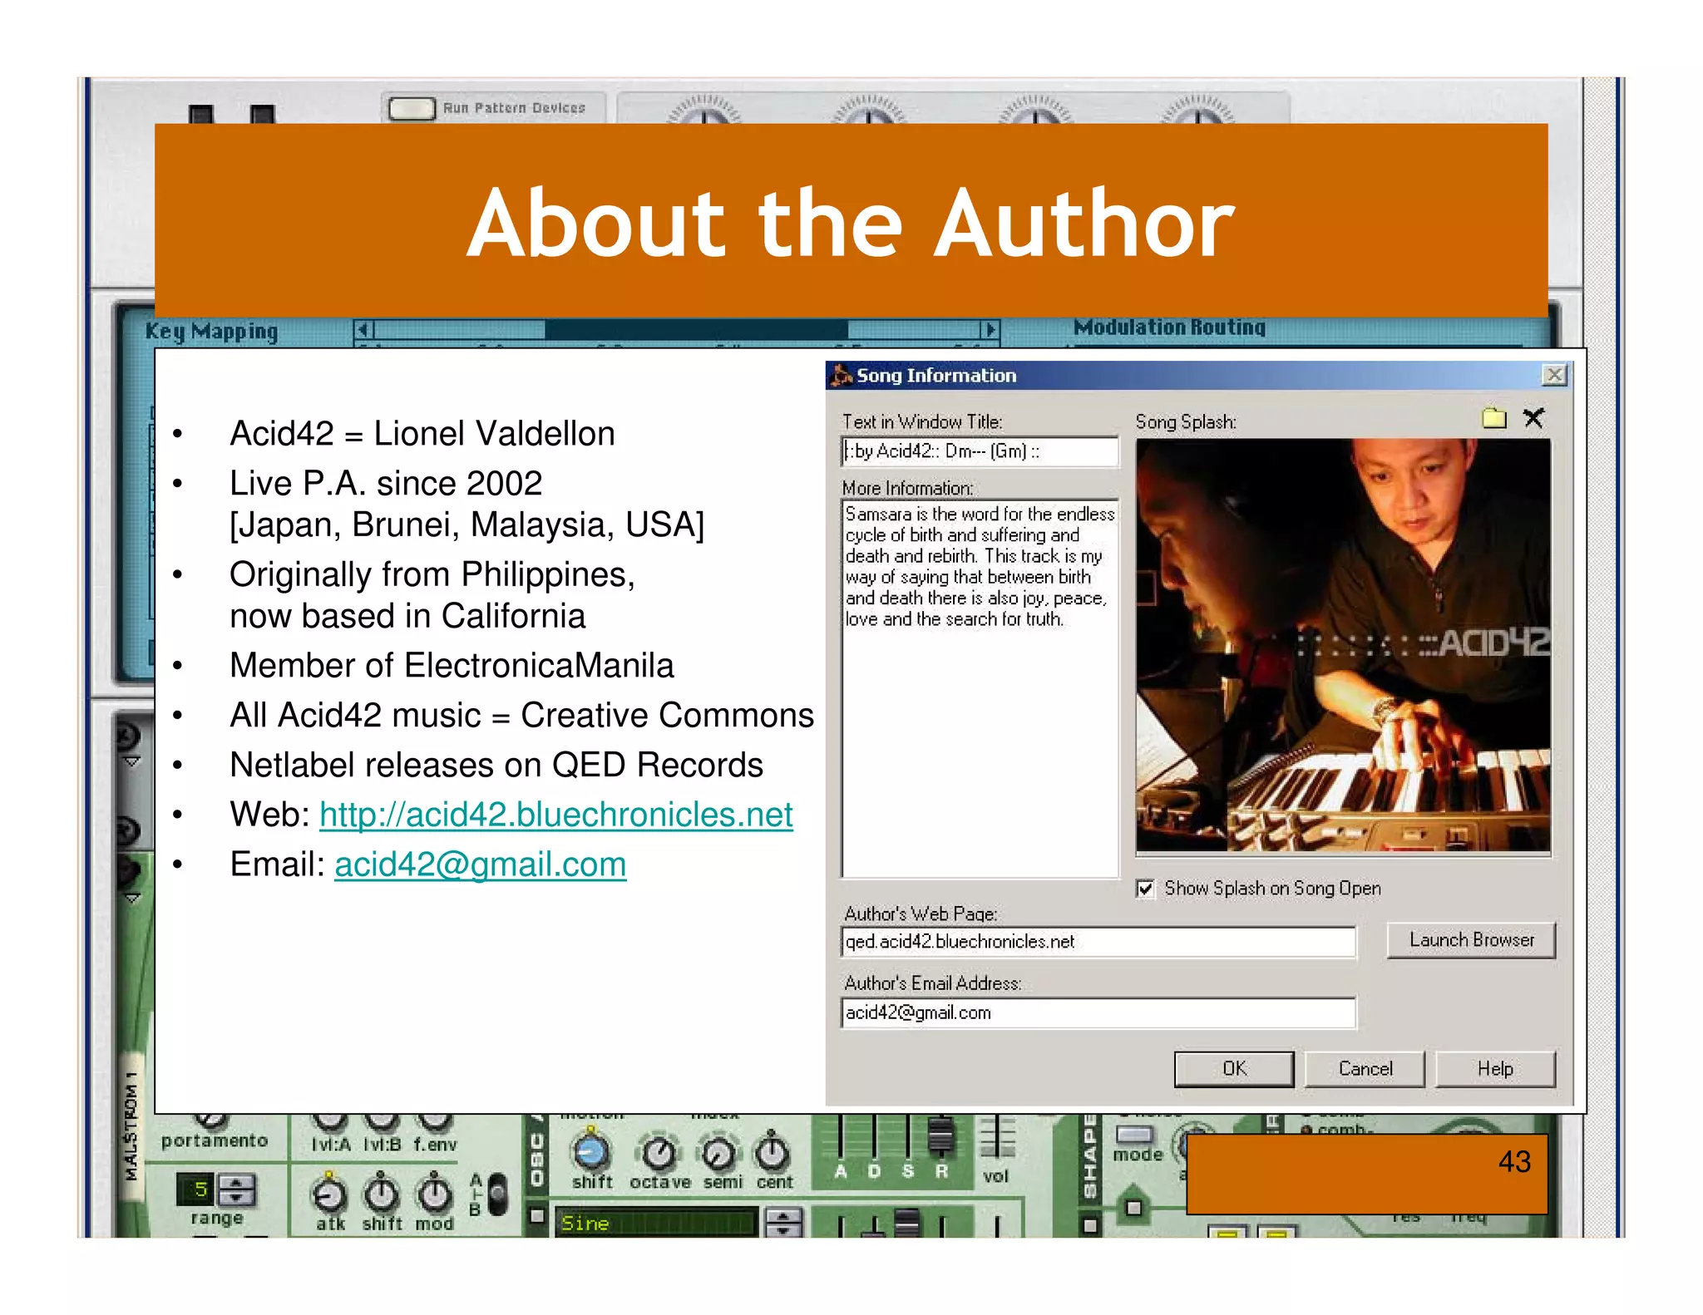Click the range display showing 5
This screenshot has height=1315, width=1703.
click(x=197, y=1189)
